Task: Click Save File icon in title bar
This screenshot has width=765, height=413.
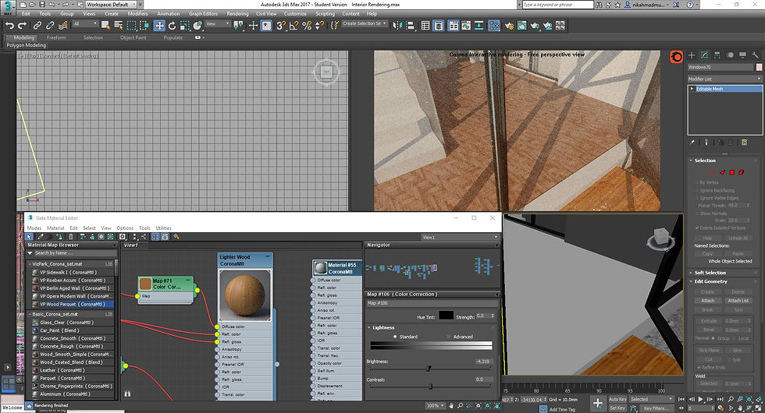Action: [41, 5]
